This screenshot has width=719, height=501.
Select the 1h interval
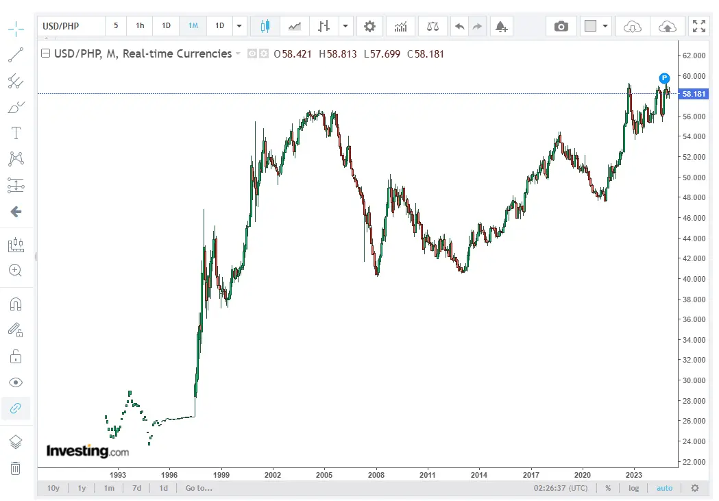(140, 25)
